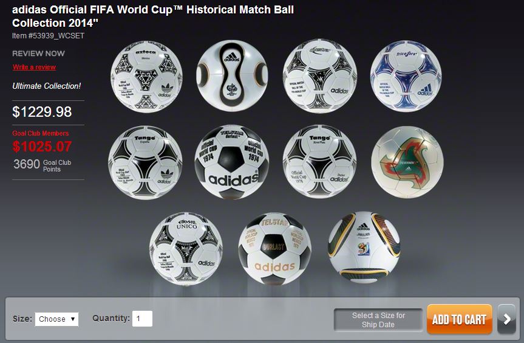Click the Jabulani 2010 ball

coord(364,247)
